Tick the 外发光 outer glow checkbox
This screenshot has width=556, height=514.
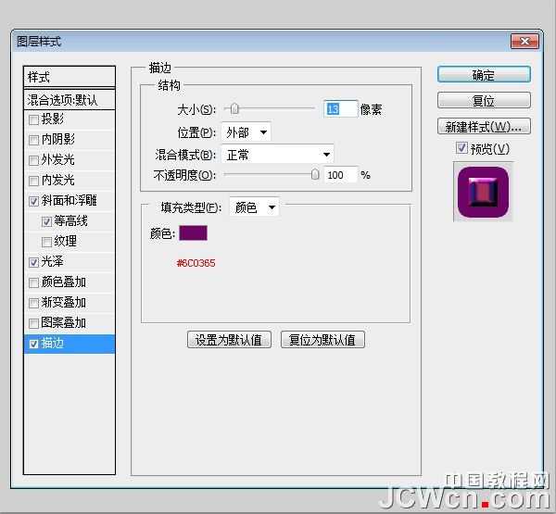(33, 160)
